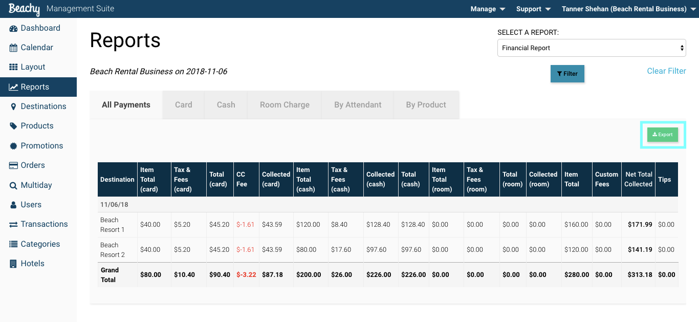
Task: Click the Clear Filter link
Action: 666,71
